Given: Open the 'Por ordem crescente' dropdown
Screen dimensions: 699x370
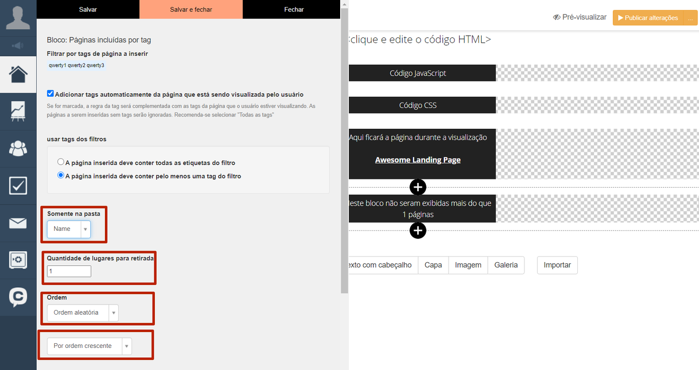Looking at the screenshot, I should (89, 346).
